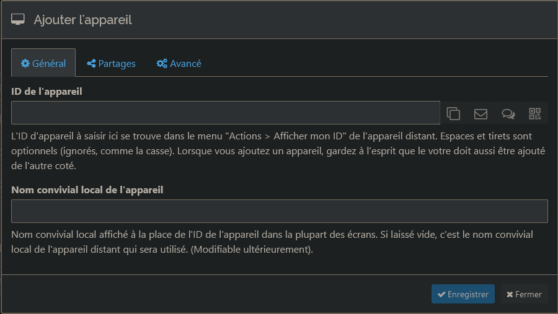Click the speech bubbles message icon
This screenshot has height=314, width=558.
point(508,113)
